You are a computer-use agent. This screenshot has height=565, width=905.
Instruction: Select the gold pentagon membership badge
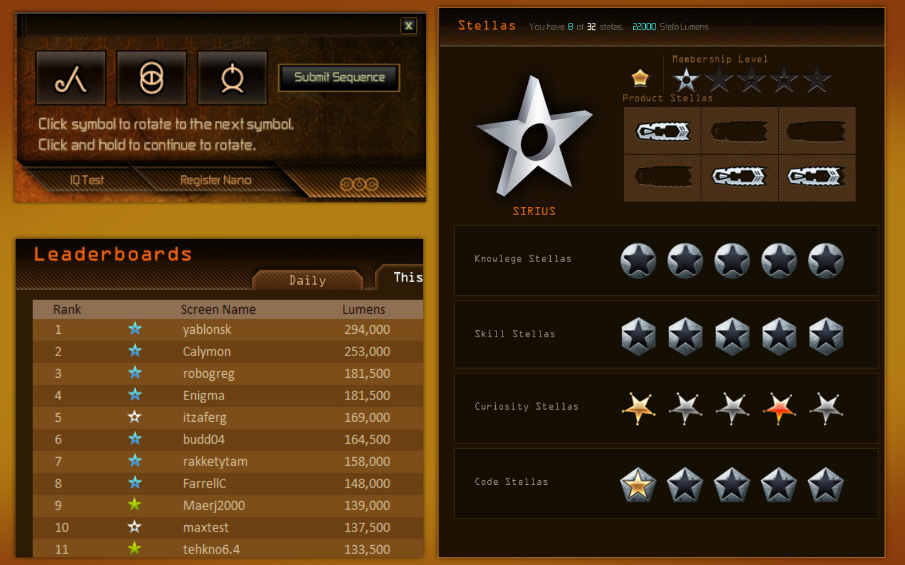tap(640, 78)
